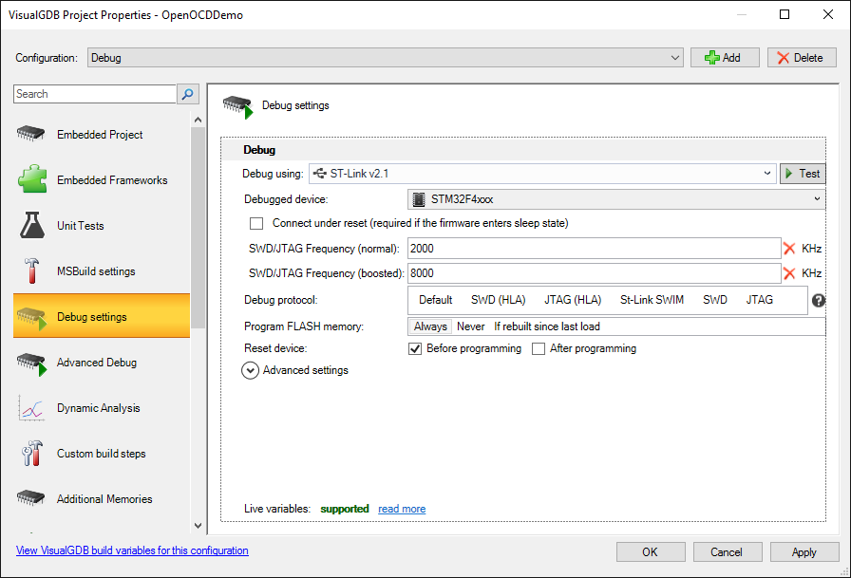Click the STM32F4xxx device chip icon
Viewport: 851px width, 578px height.
[x=419, y=199]
